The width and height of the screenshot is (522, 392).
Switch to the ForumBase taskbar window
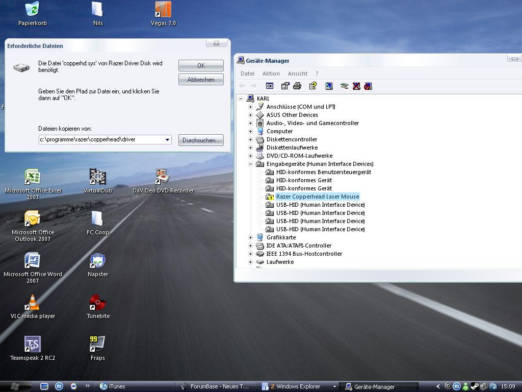216,386
